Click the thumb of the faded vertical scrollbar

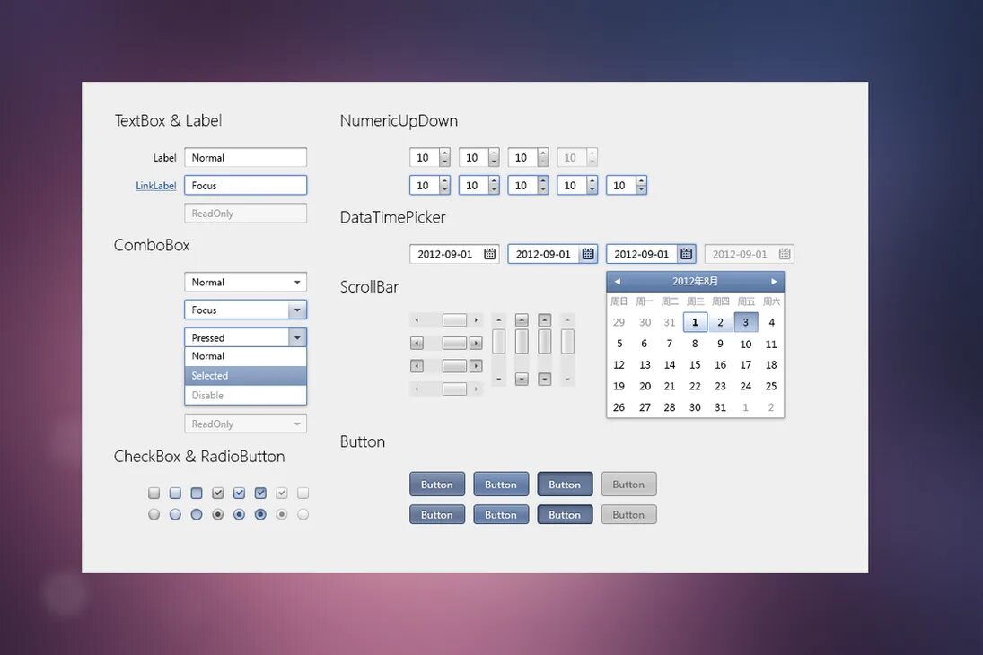point(567,342)
